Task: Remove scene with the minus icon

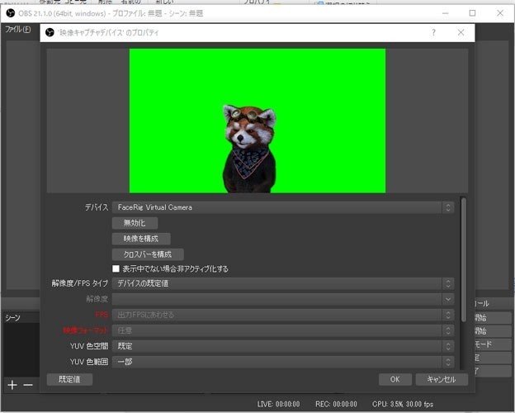Action: [x=28, y=385]
